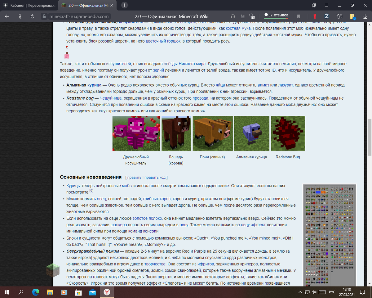
Task: Click the minecraft-ru.gamepedia.com address field
Action: pyautogui.click(x=79, y=16)
